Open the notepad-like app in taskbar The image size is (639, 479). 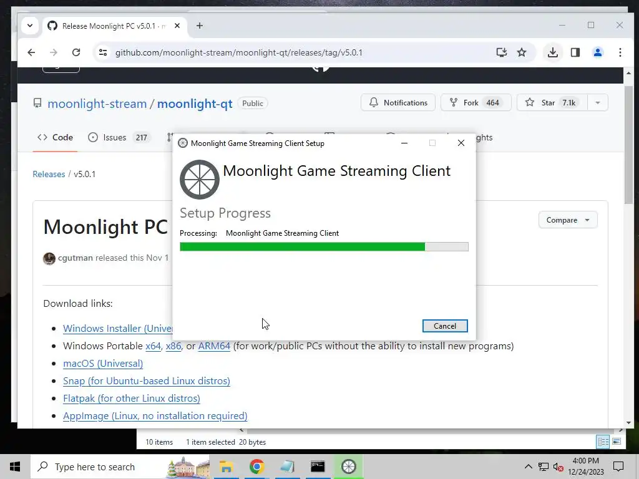[287, 467]
